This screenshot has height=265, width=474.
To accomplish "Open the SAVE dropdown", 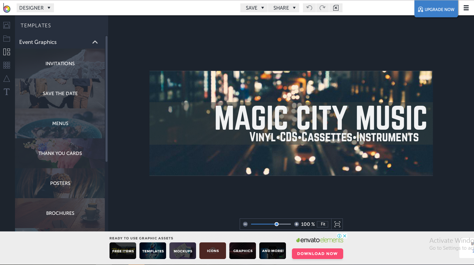I will 254,8.
